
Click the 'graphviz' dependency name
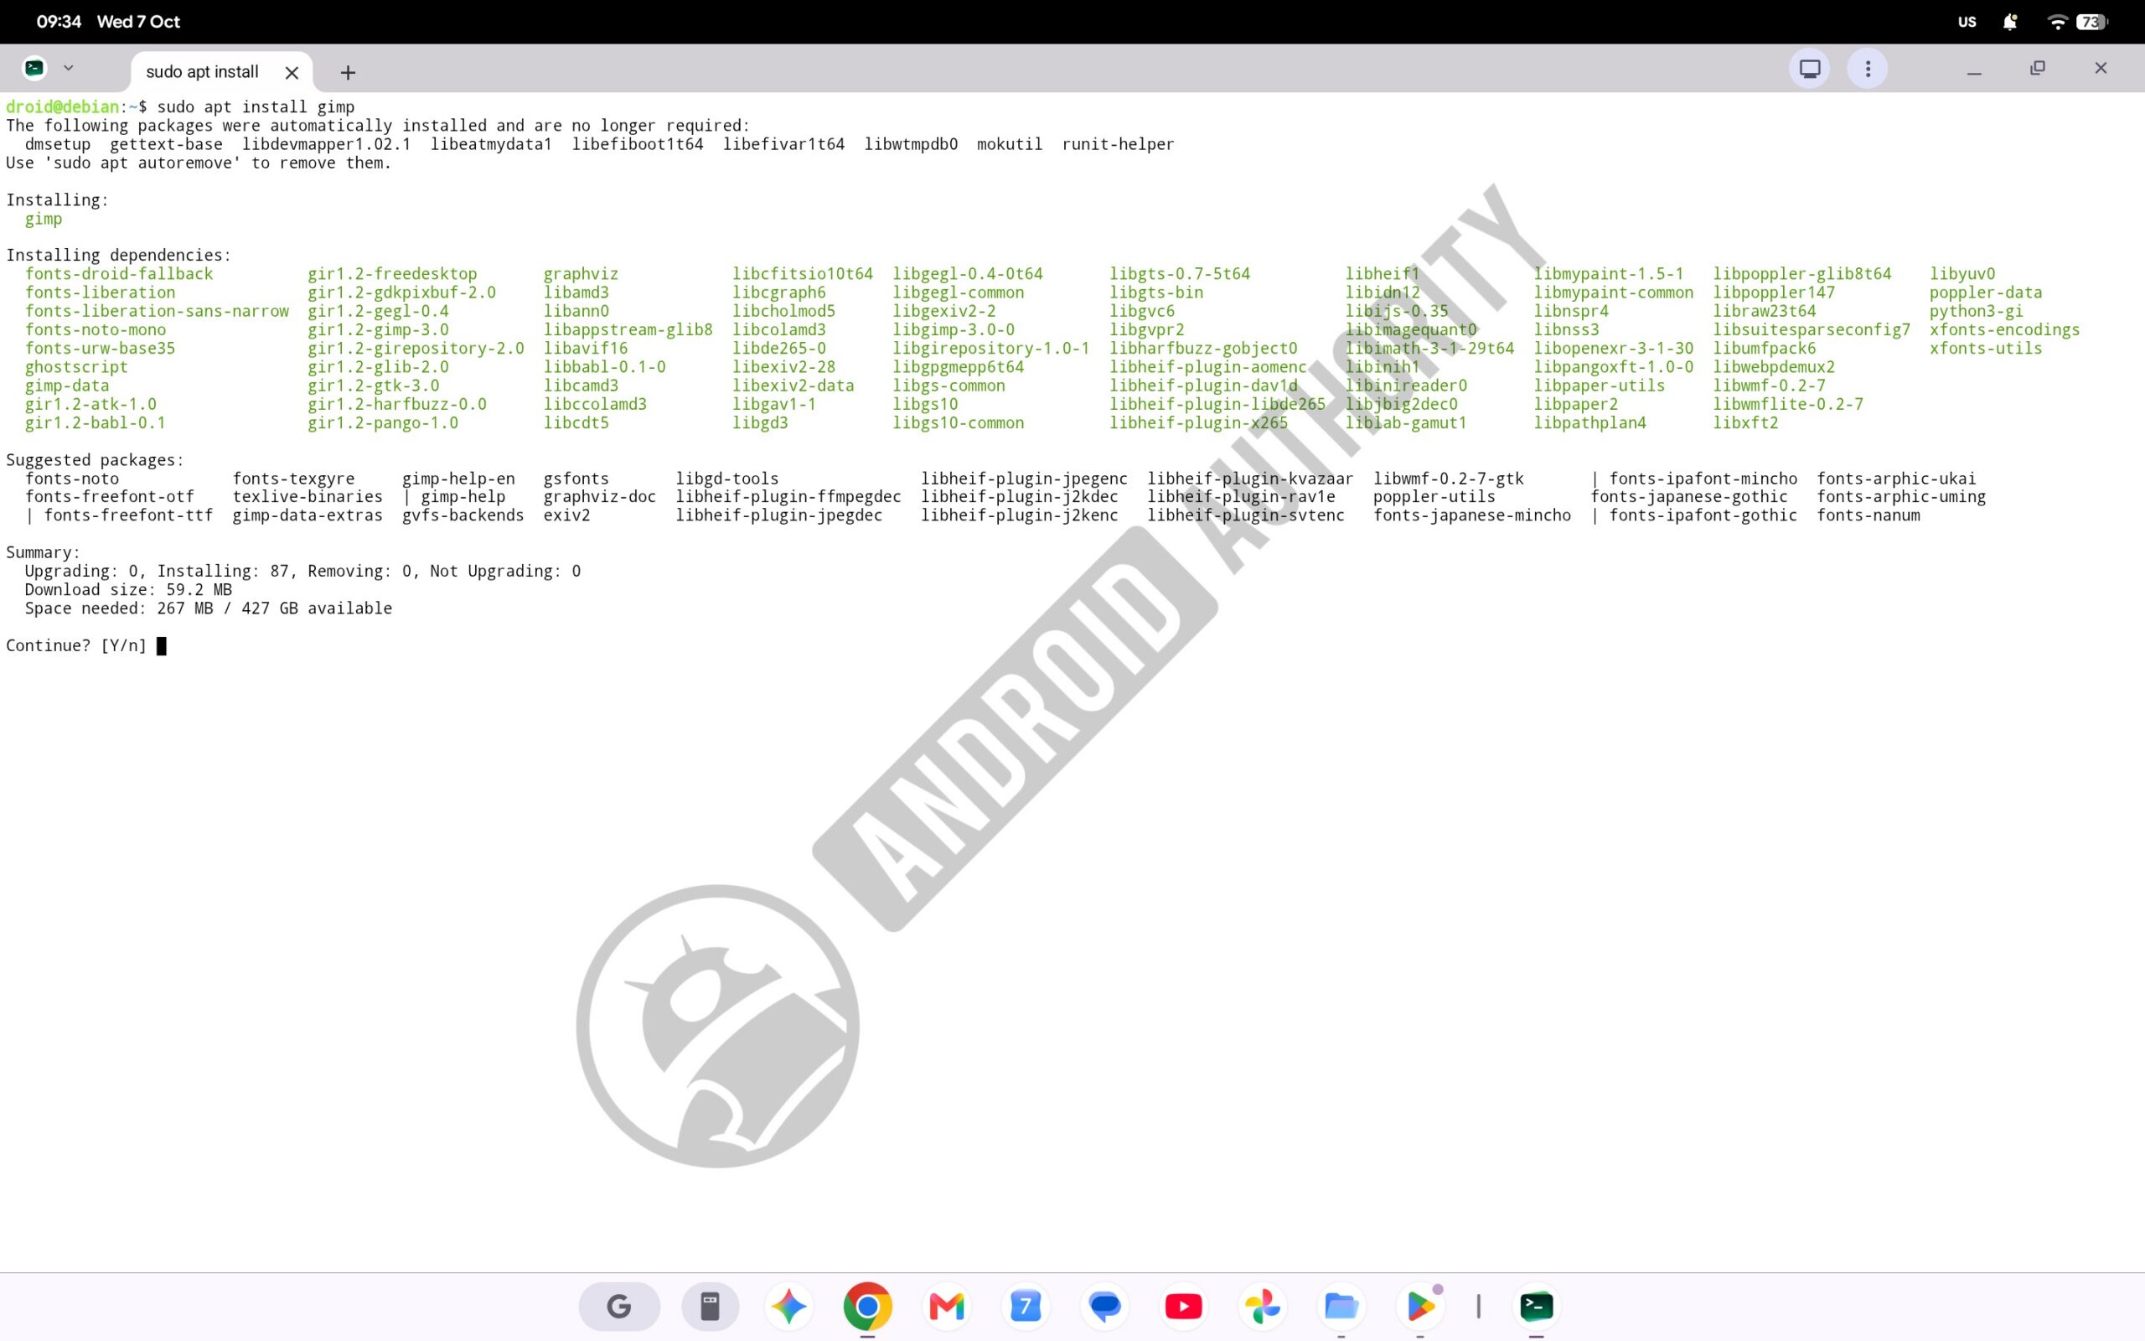581,274
